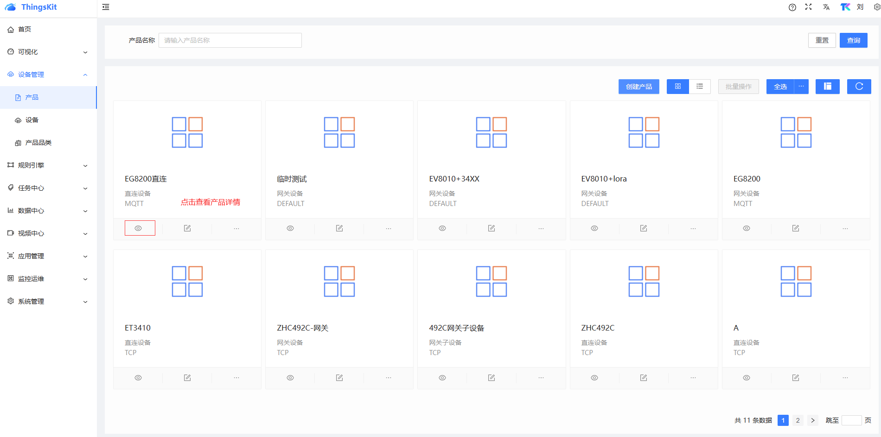The width and height of the screenshot is (881, 437).
Task: Click the help question mark icon
Action: click(x=792, y=7)
